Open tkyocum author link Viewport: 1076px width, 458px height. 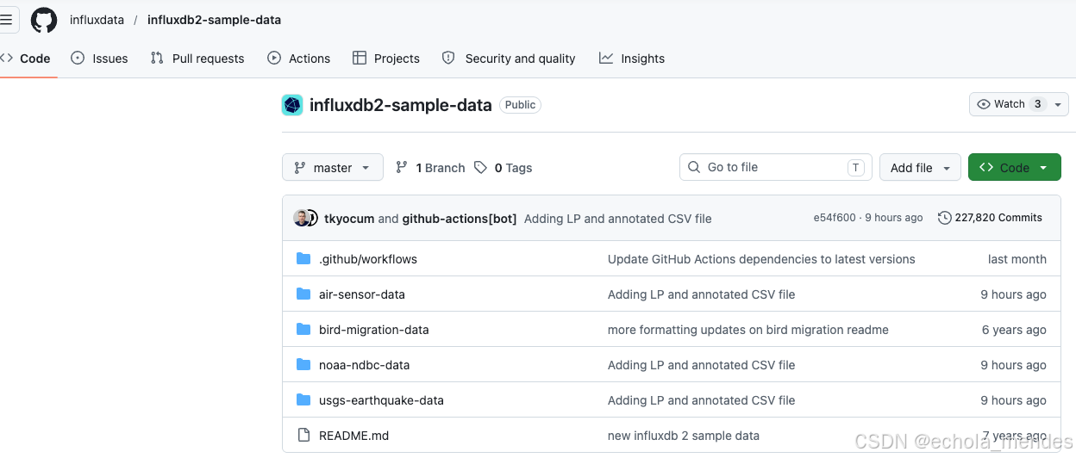349,219
